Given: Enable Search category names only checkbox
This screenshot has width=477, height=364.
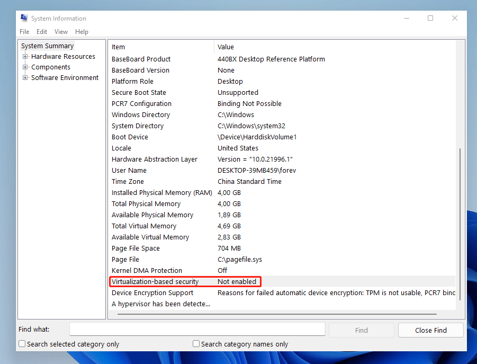Looking at the screenshot, I should point(196,344).
